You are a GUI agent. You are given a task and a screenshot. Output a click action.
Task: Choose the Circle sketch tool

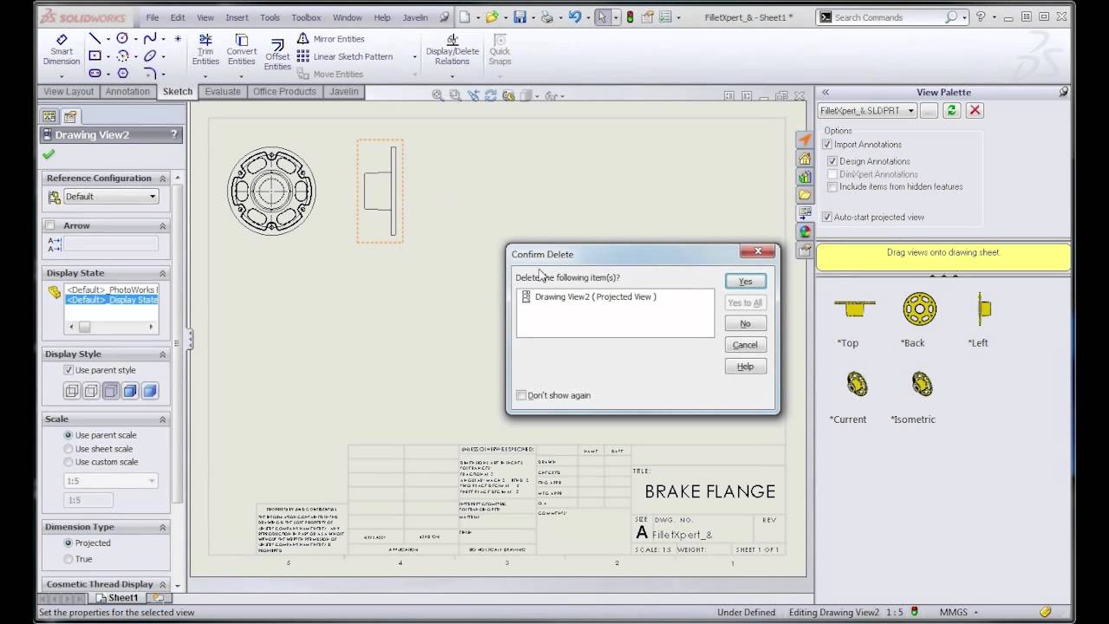[122, 39]
